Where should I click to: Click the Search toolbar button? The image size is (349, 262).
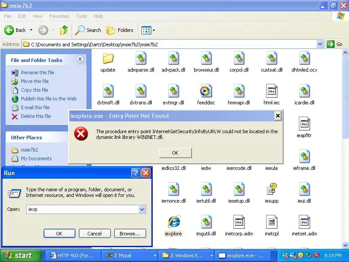tap(88, 30)
